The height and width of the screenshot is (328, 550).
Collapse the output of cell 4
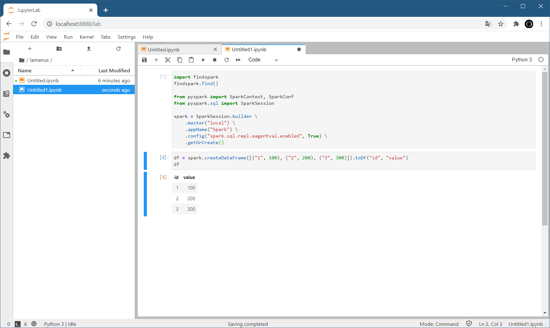coord(145,194)
